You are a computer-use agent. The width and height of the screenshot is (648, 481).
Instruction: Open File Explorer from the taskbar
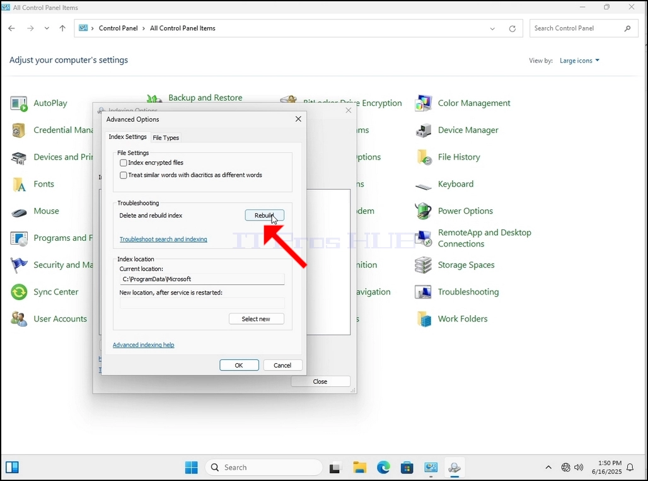coord(359,467)
